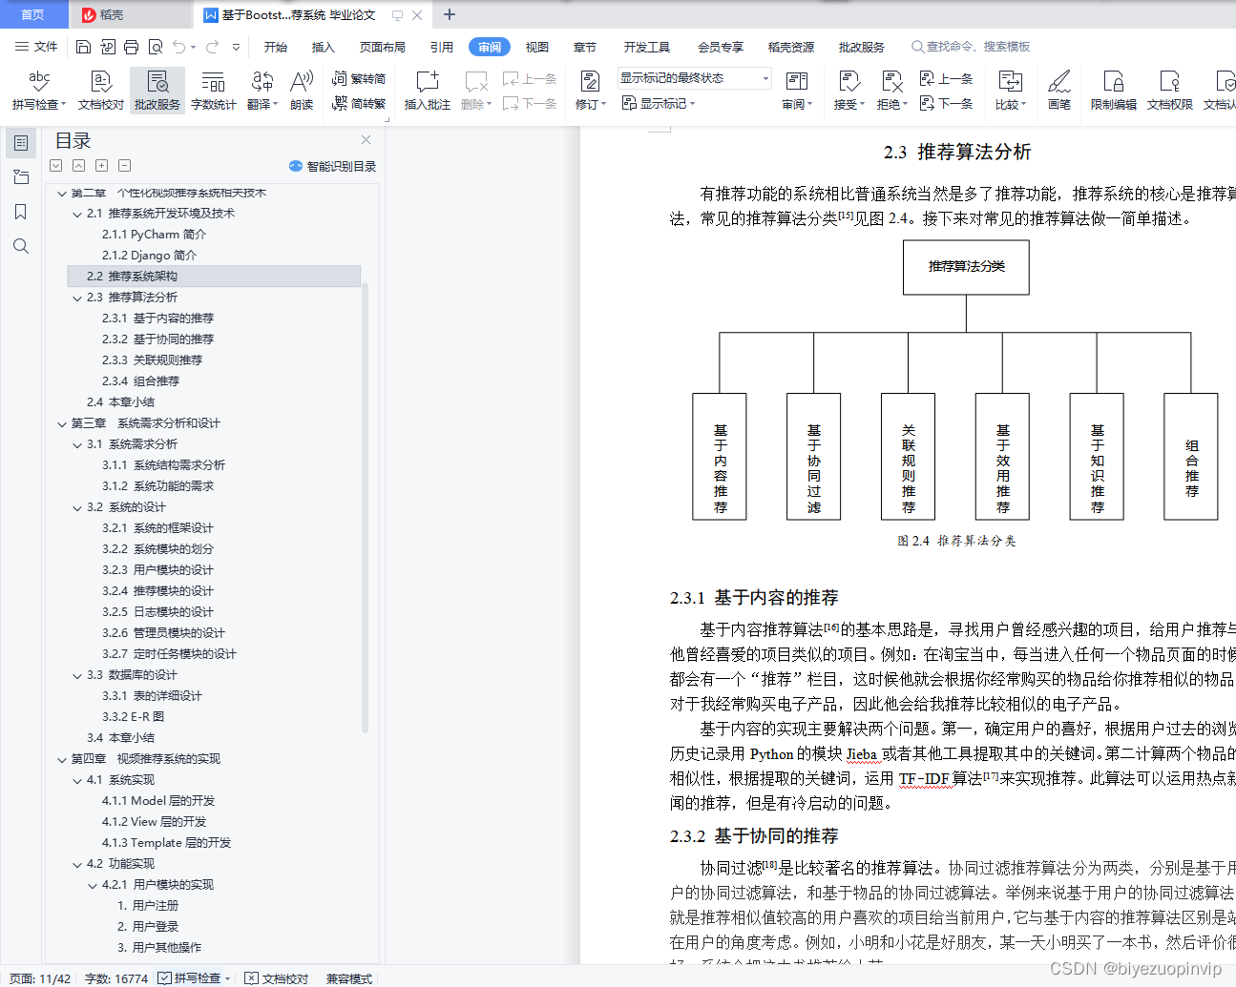Image resolution: width=1236 pixels, height=987 pixels.
Task: Click the plus box to promote outline level
Action: (x=102, y=166)
